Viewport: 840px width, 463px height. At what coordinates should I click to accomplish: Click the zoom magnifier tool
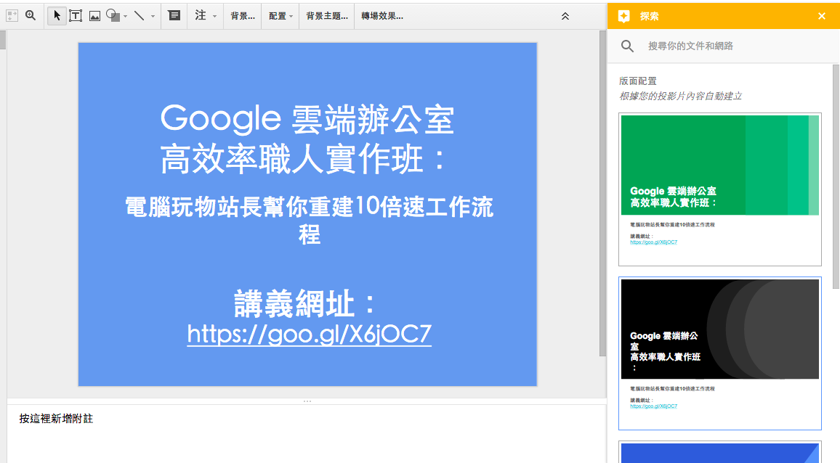31,15
